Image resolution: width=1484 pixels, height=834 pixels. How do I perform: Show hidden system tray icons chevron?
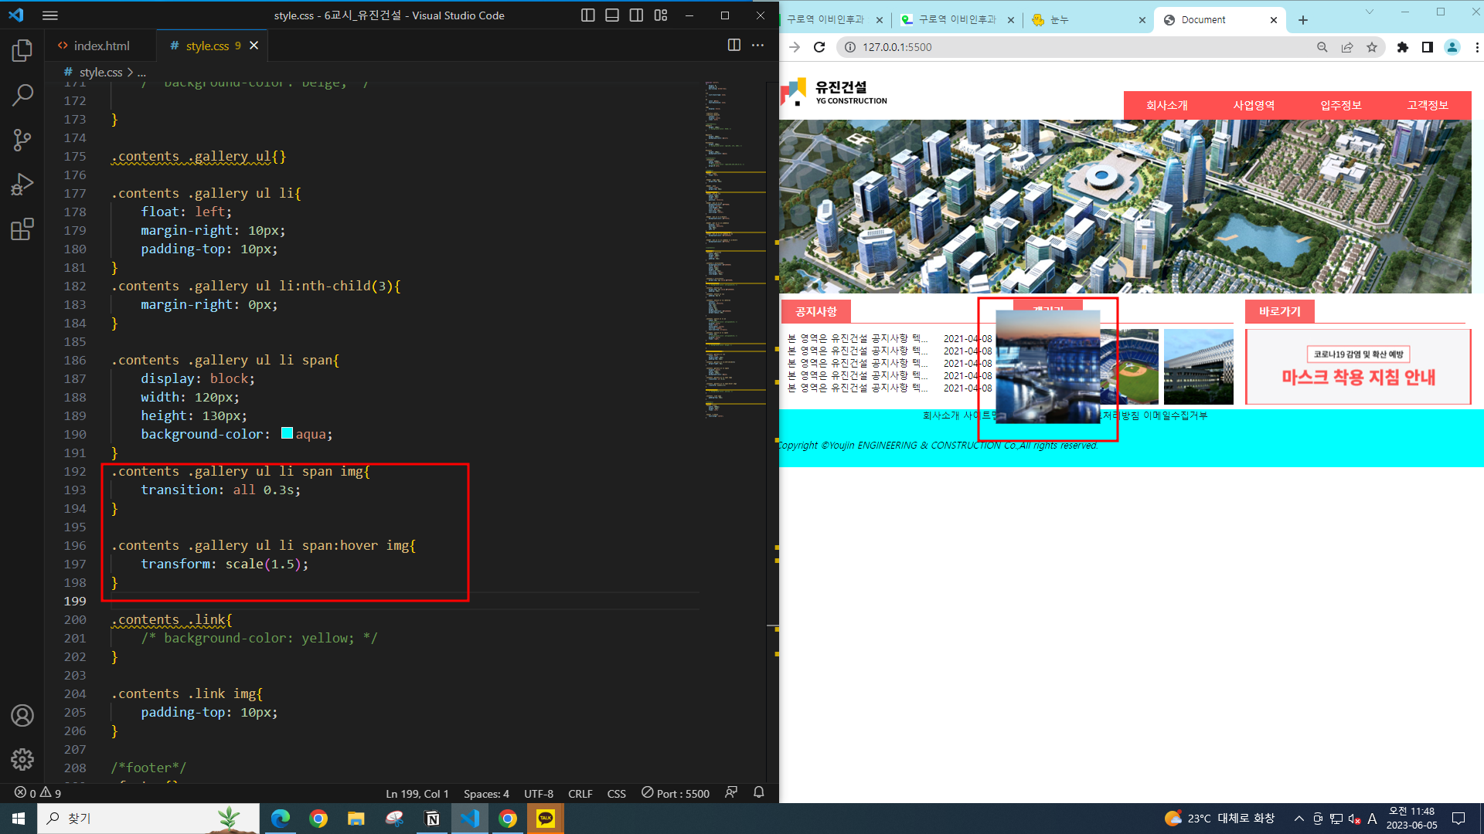tap(1298, 819)
